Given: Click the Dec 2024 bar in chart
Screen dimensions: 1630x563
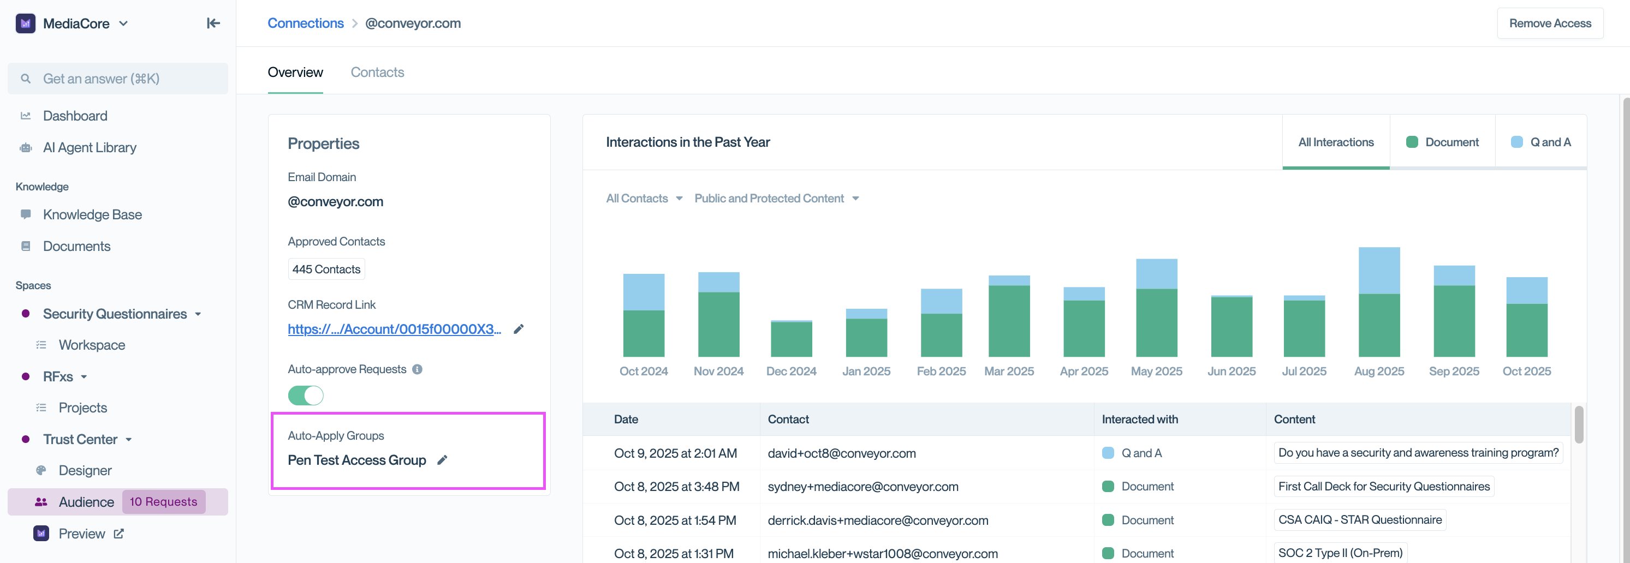Looking at the screenshot, I should (791, 338).
